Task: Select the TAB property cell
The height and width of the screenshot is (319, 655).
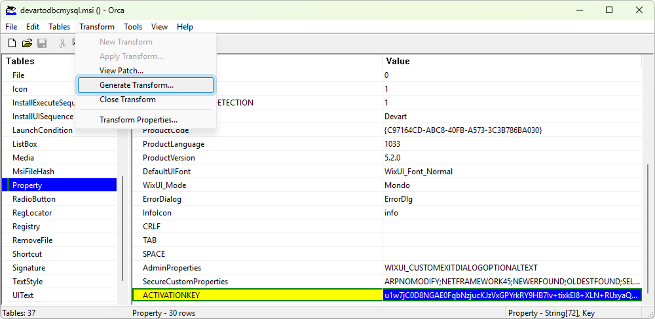Action: click(257, 240)
